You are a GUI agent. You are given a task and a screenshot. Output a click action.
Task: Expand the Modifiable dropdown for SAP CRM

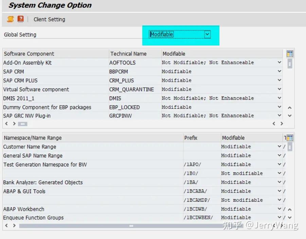[279, 71]
